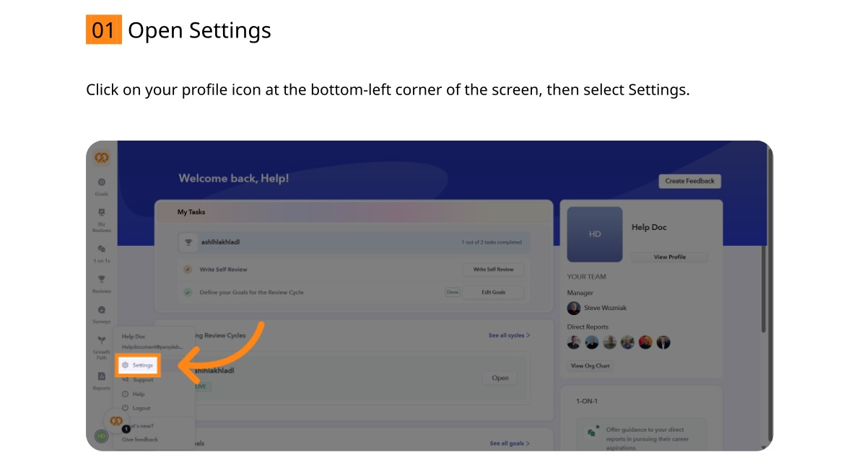This screenshot has height=465, width=859.
Task: Click the HD profile avatar at bottom-left
Action: [x=101, y=436]
